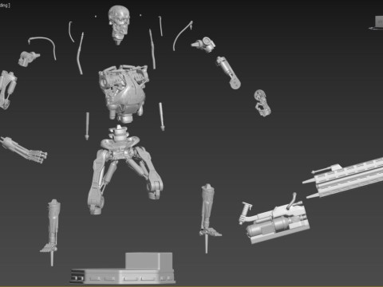Select the short curved rod left of skull

click(71, 32)
